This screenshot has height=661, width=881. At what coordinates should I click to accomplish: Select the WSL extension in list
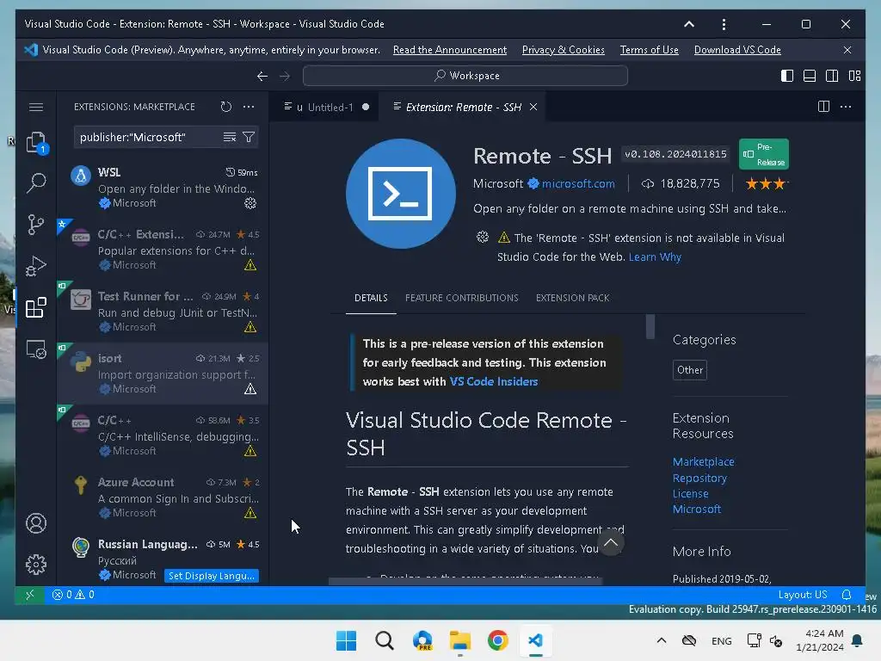point(163,187)
